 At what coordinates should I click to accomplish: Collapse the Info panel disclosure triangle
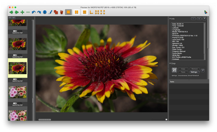pyautogui.click(x=170, y=19)
